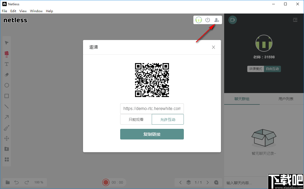304x189 pixels.
Task: Undo the last whiteboard action
Action: tap(16, 182)
